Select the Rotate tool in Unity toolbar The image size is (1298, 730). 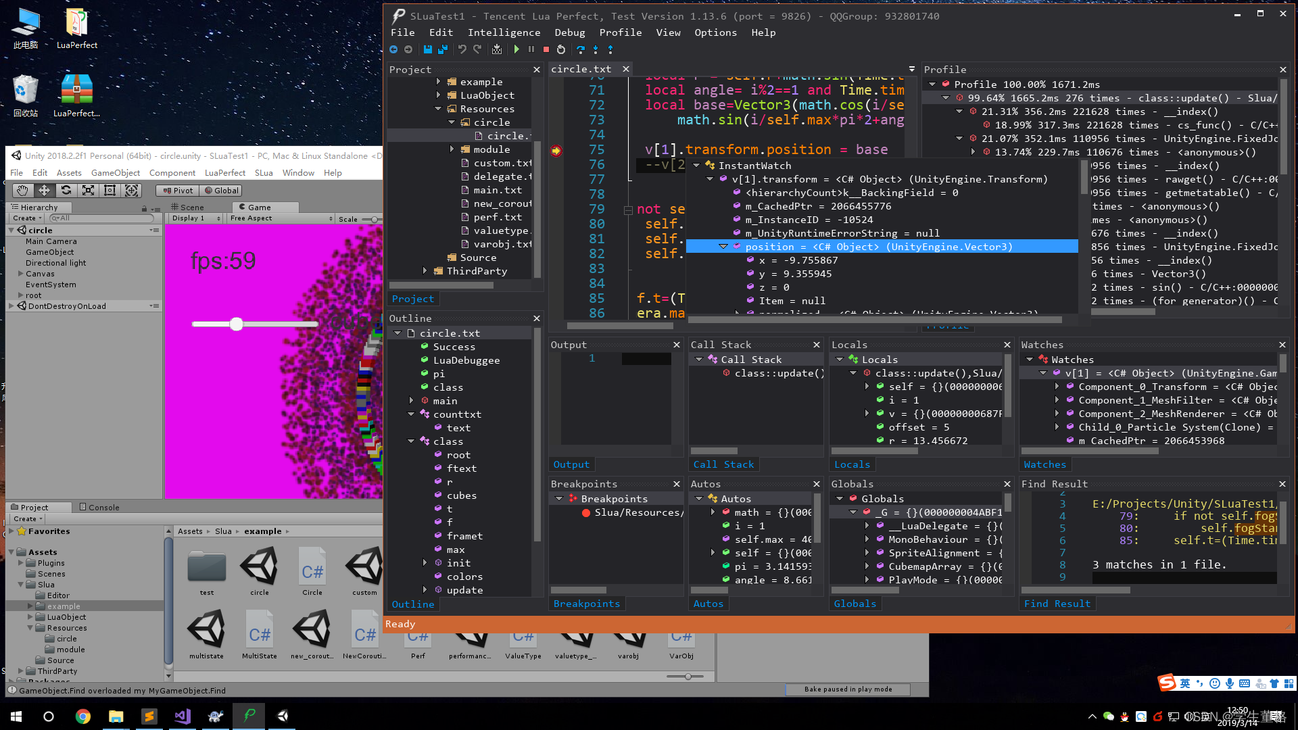pyautogui.click(x=66, y=190)
